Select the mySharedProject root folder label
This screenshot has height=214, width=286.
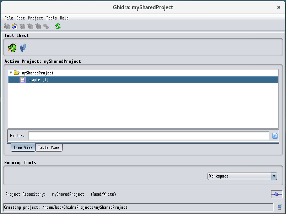[x=37, y=73]
